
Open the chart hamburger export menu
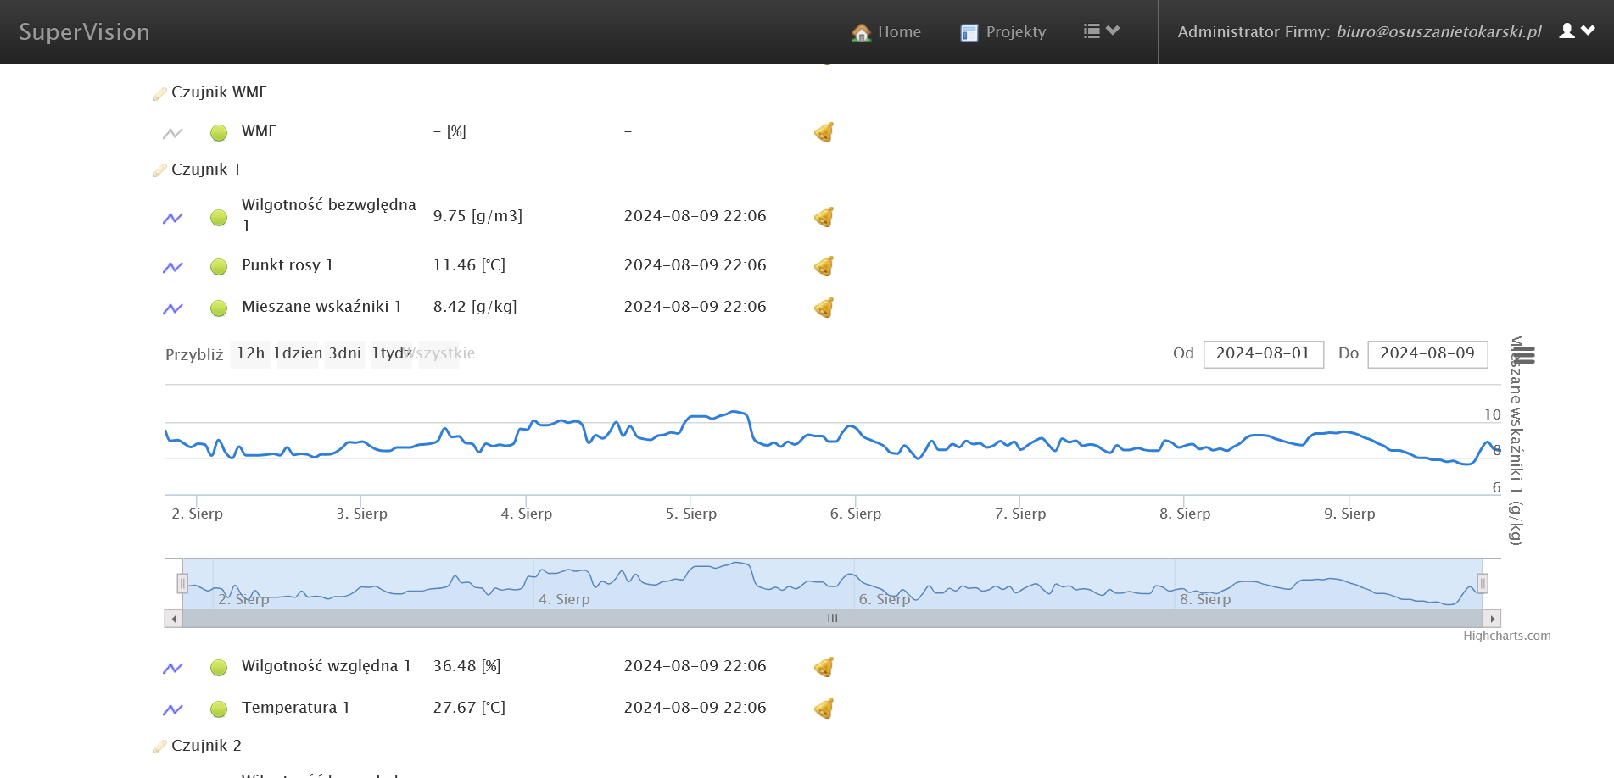click(x=1524, y=355)
